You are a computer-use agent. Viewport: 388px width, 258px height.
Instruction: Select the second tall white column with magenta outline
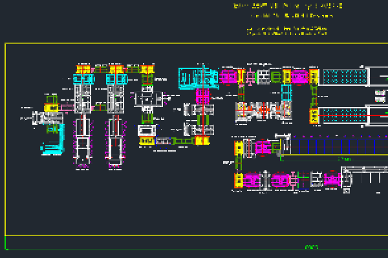(115, 141)
